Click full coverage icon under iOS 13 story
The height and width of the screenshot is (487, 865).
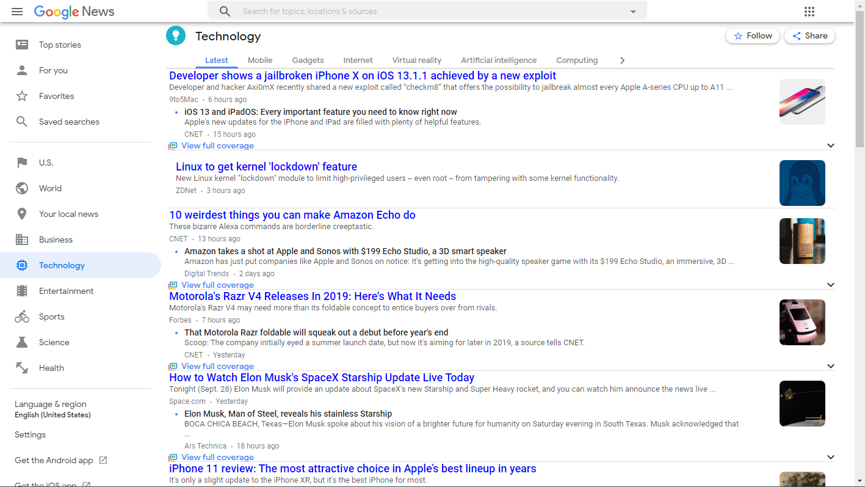(x=173, y=145)
